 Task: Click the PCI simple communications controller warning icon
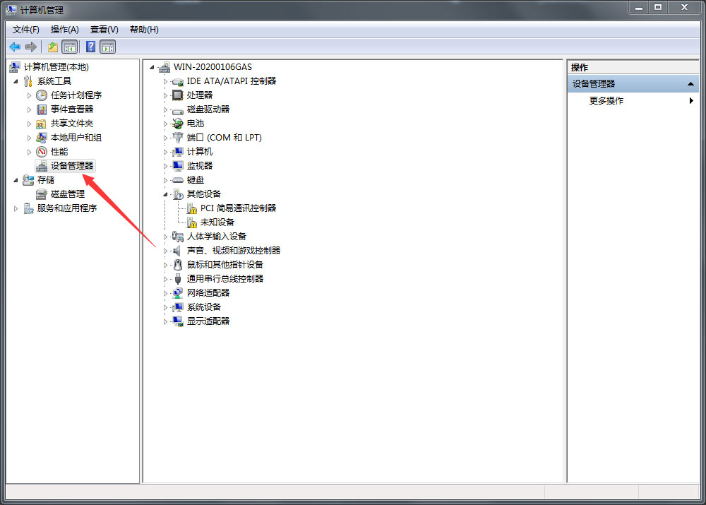pyautogui.click(x=192, y=208)
